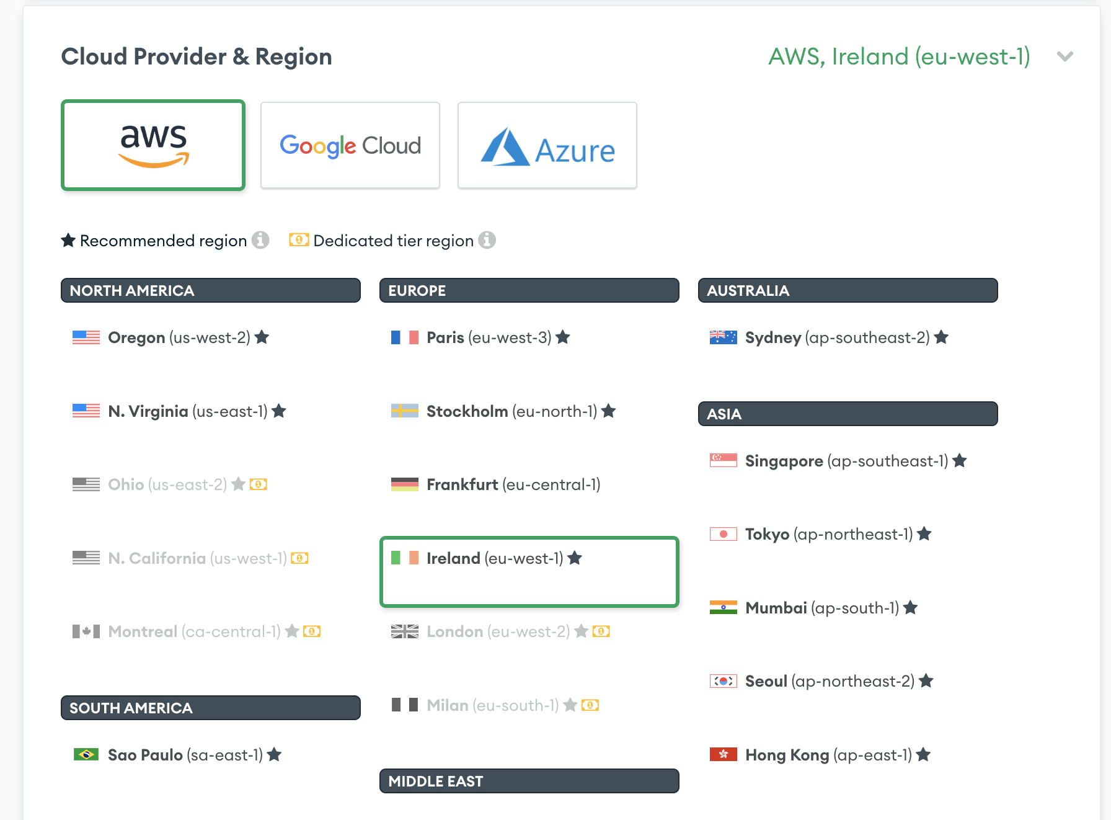
Task: Click the Singapore flag icon
Action: point(724,460)
